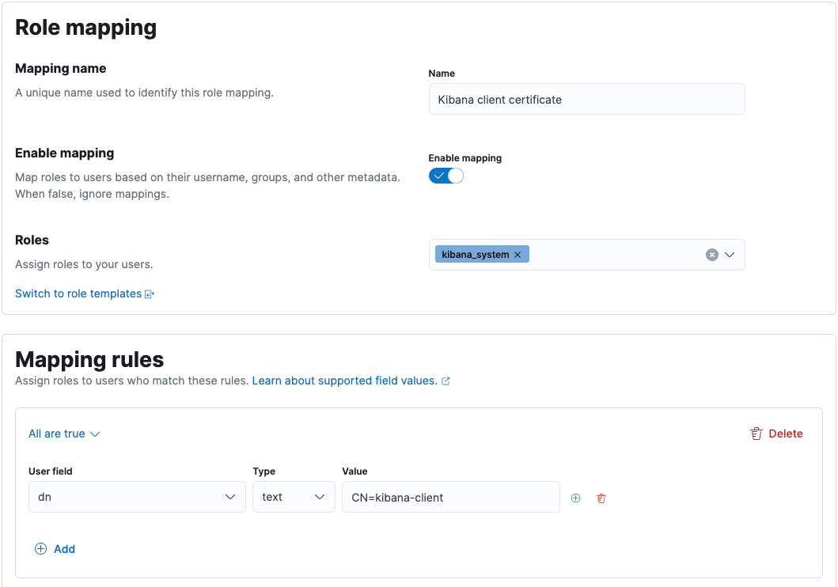Click the Value field containing CN=kibana-client
Screen dimensions: 838x587
point(451,497)
